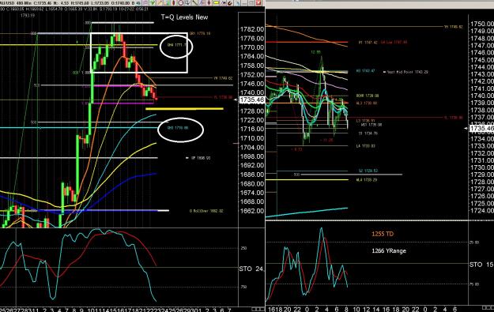494x312 pixels.
Task: Click the green arrow toolbar icon
Action: click(x=153, y=3)
